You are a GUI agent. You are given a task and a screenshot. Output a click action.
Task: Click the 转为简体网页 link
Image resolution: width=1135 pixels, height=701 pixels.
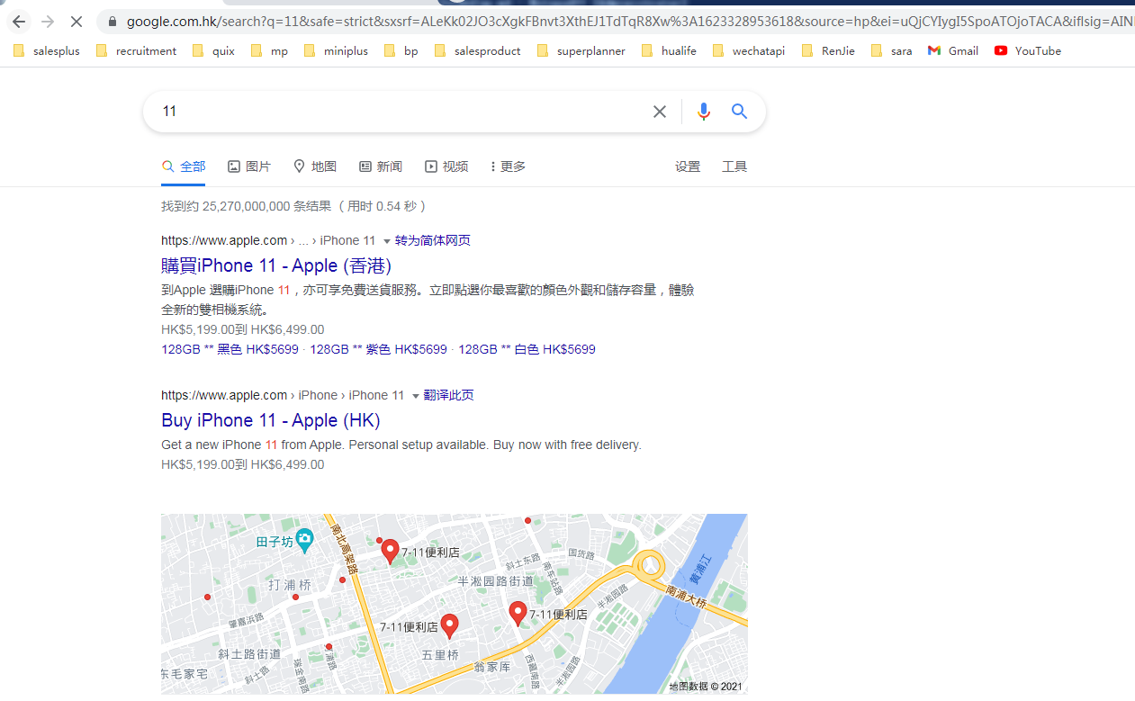tap(433, 240)
